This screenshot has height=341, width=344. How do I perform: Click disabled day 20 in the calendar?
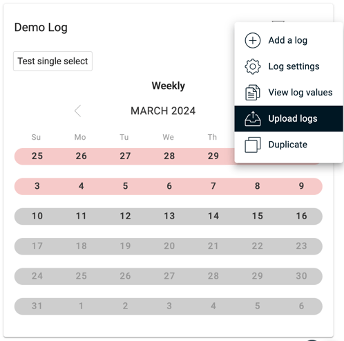pyautogui.click(x=169, y=246)
